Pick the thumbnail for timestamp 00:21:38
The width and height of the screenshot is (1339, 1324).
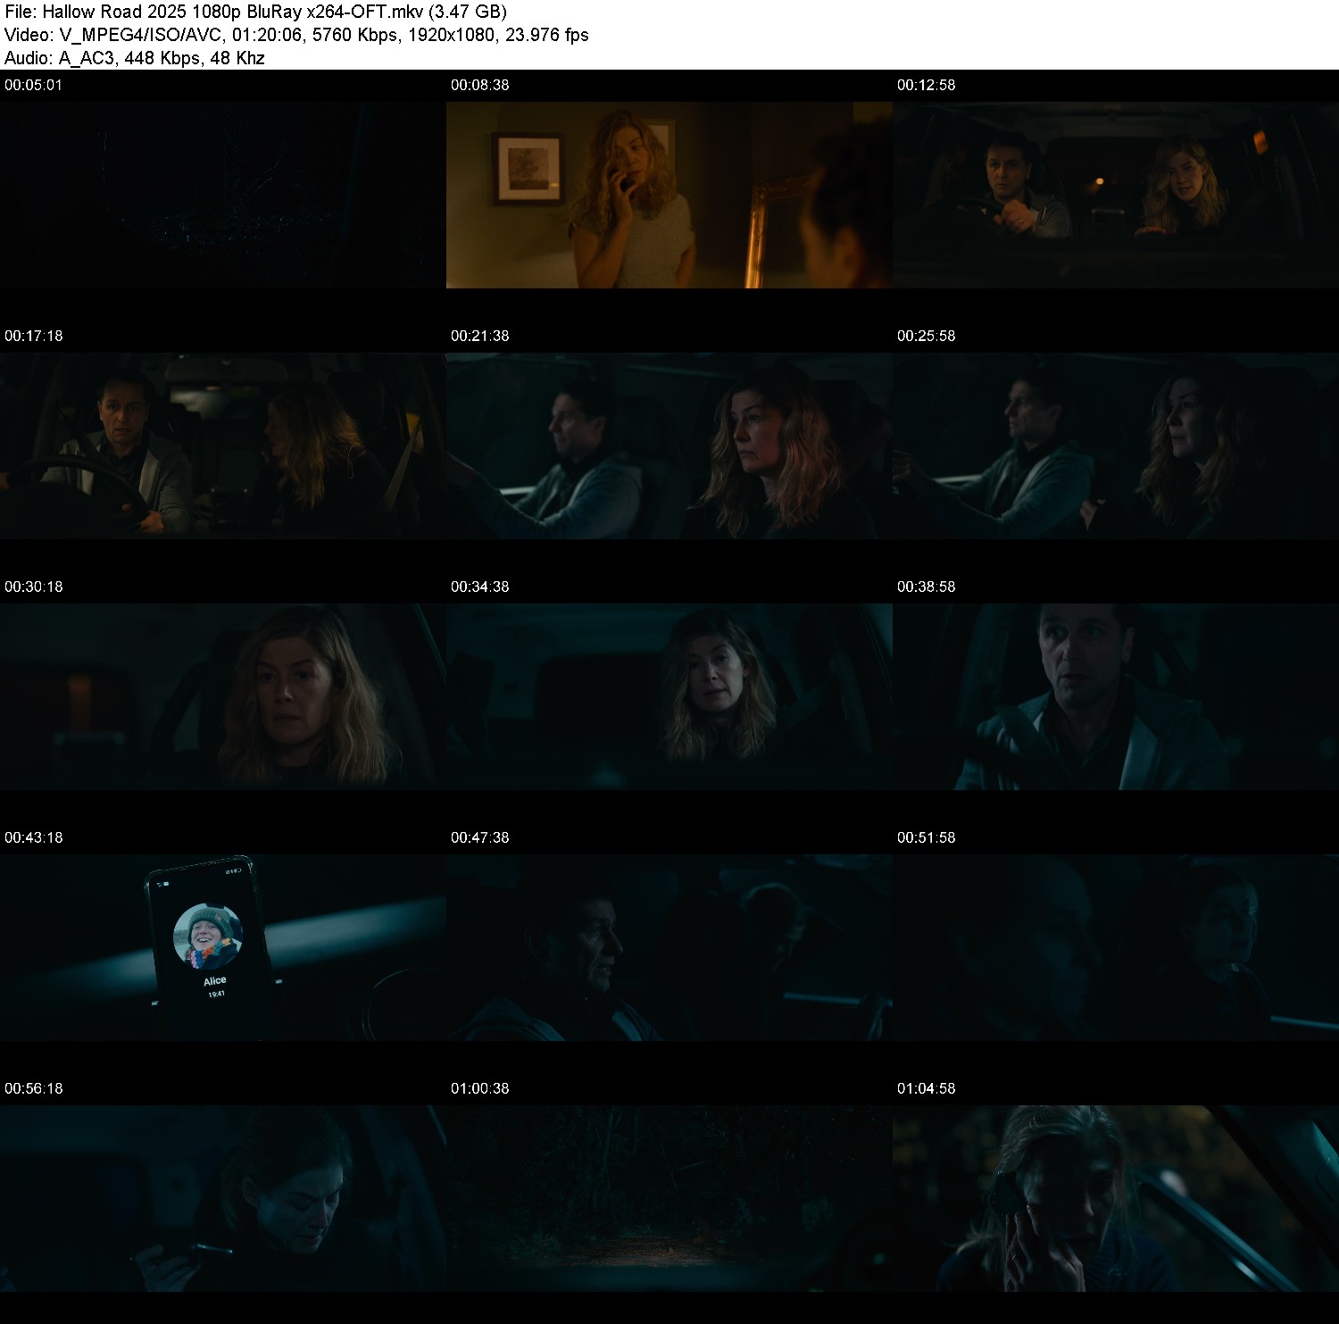point(669,445)
